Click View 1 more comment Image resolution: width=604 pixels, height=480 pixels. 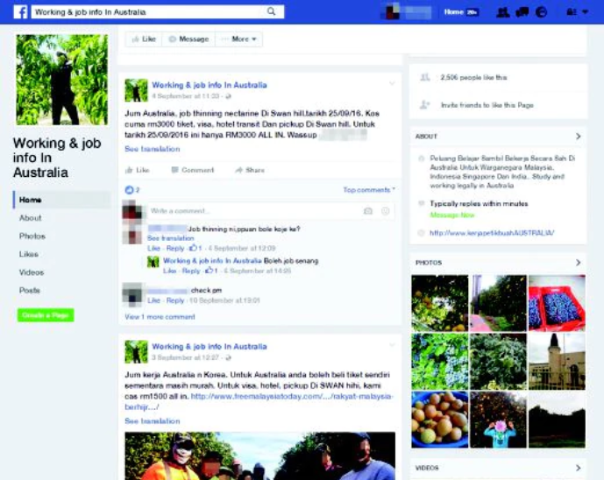(x=160, y=317)
